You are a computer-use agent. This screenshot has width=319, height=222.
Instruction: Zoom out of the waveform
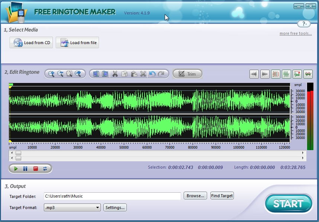point(60,74)
